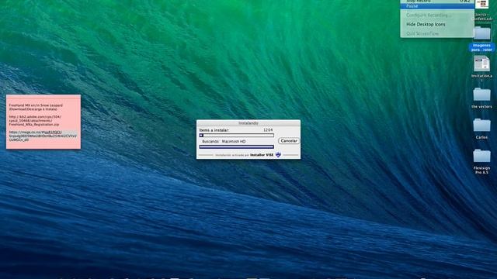The width and height of the screenshot is (497, 279).
Task: Select the 'imagenes para...' desktop folder
Action: click(x=481, y=39)
